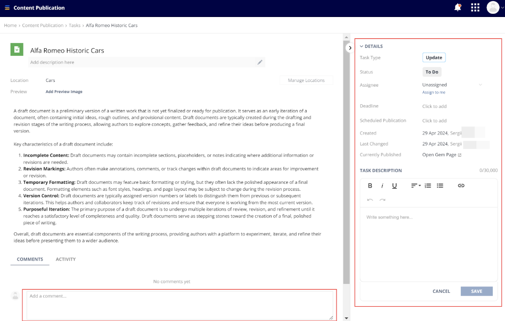Save the task description

[x=477, y=291]
